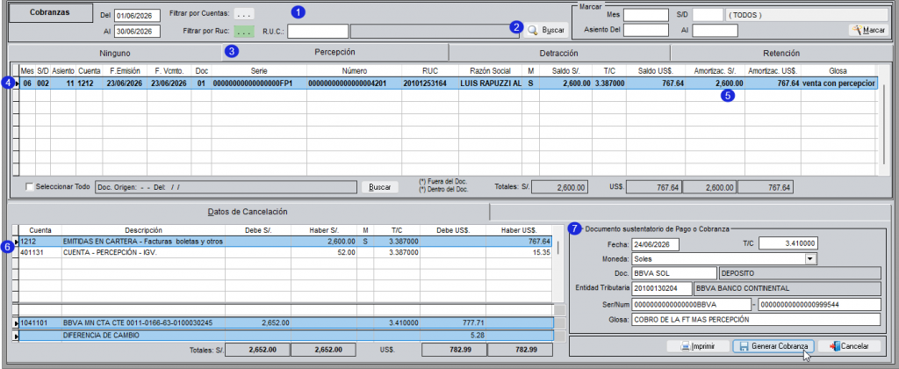This screenshot has width=899, height=369.
Task: Click the Descripción column header
Action: pyautogui.click(x=143, y=229)
